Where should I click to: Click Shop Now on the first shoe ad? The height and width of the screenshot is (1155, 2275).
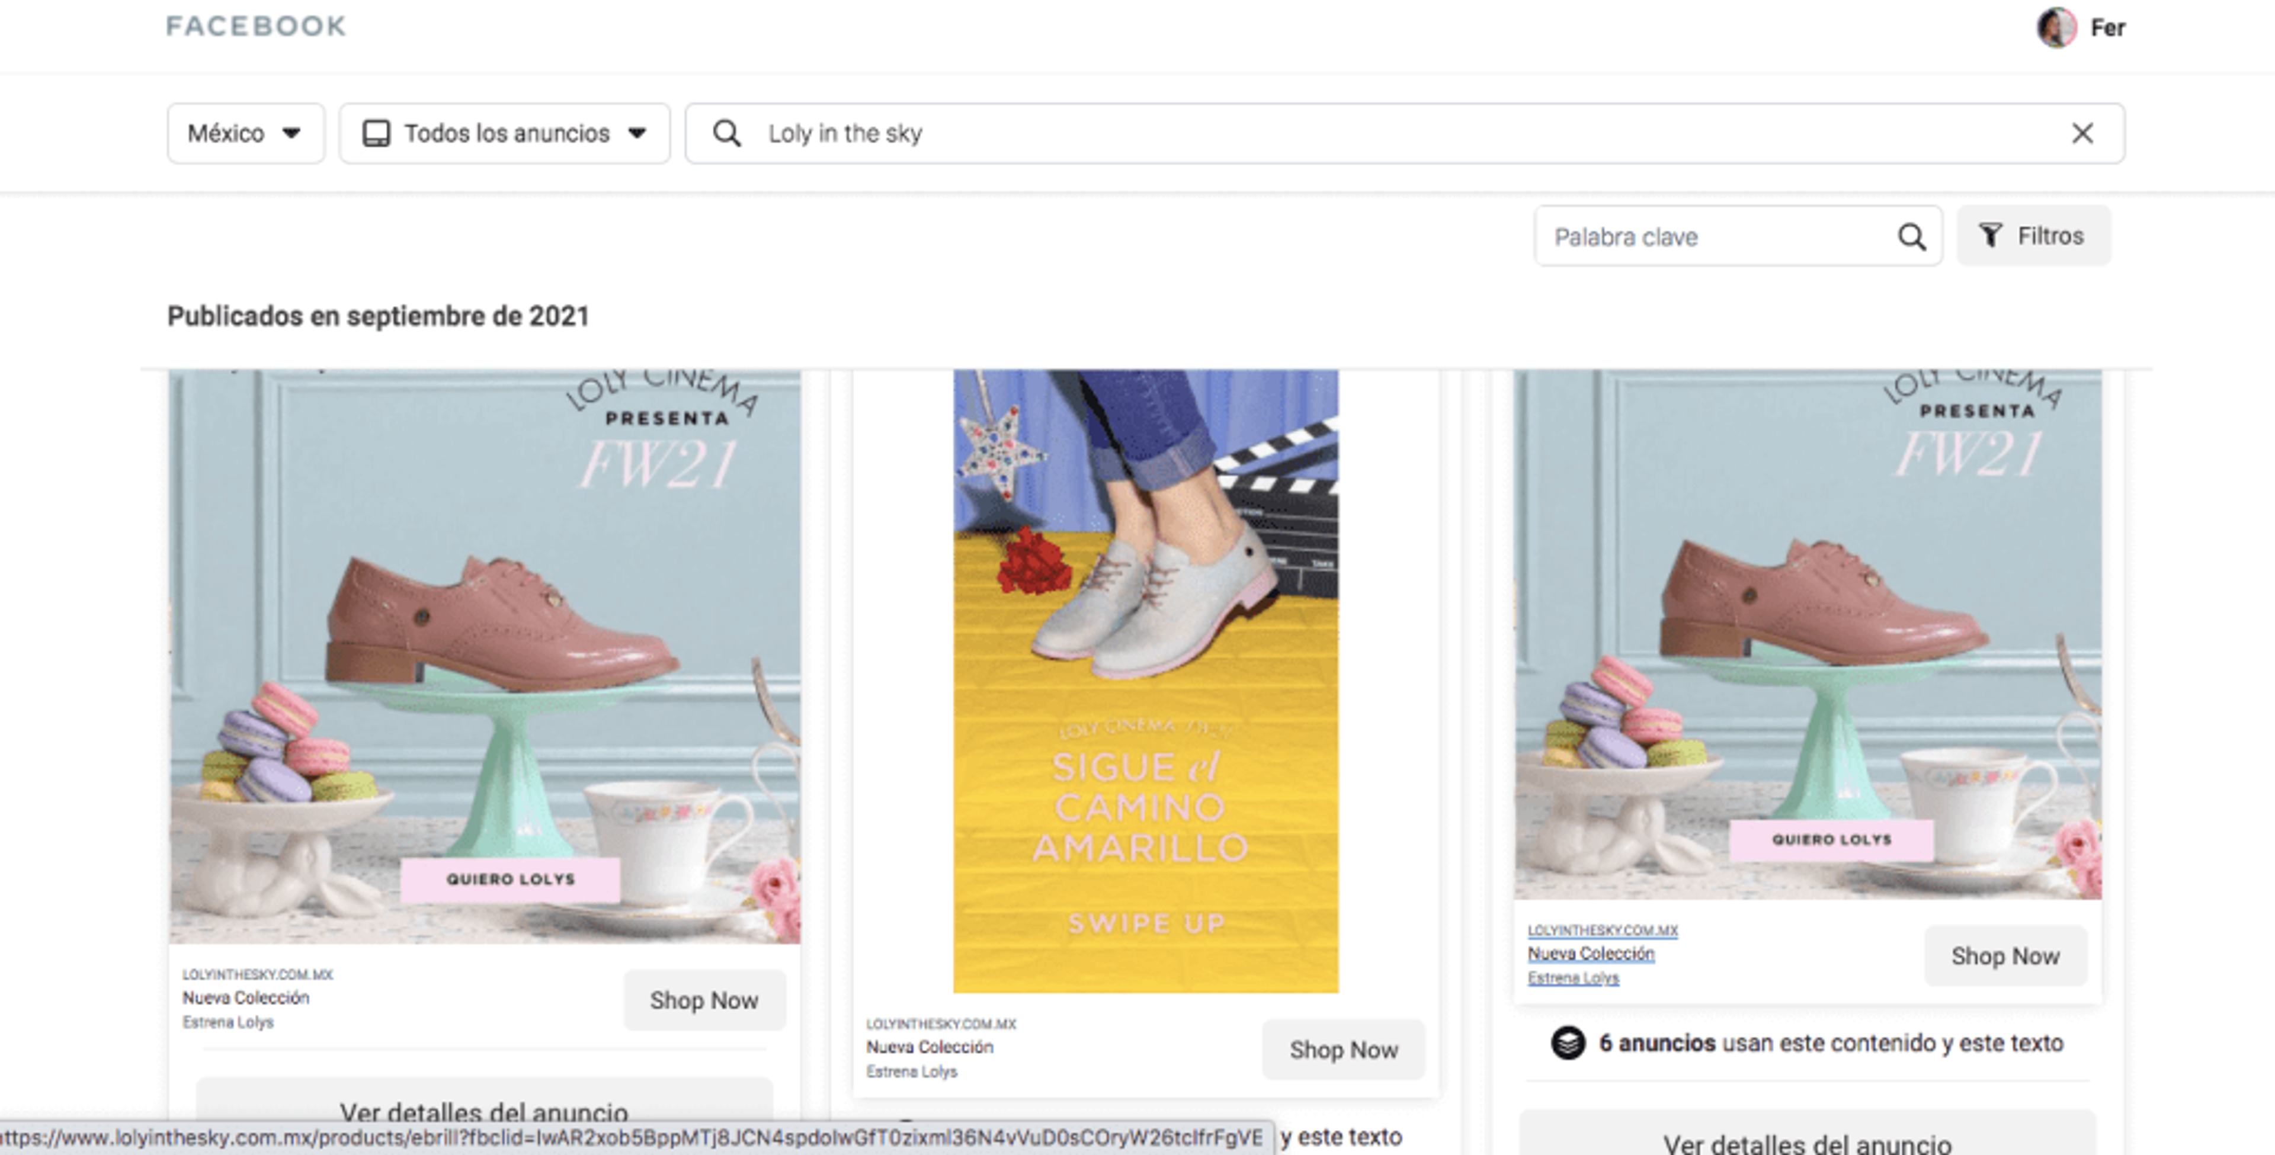tap(704, 1000)
